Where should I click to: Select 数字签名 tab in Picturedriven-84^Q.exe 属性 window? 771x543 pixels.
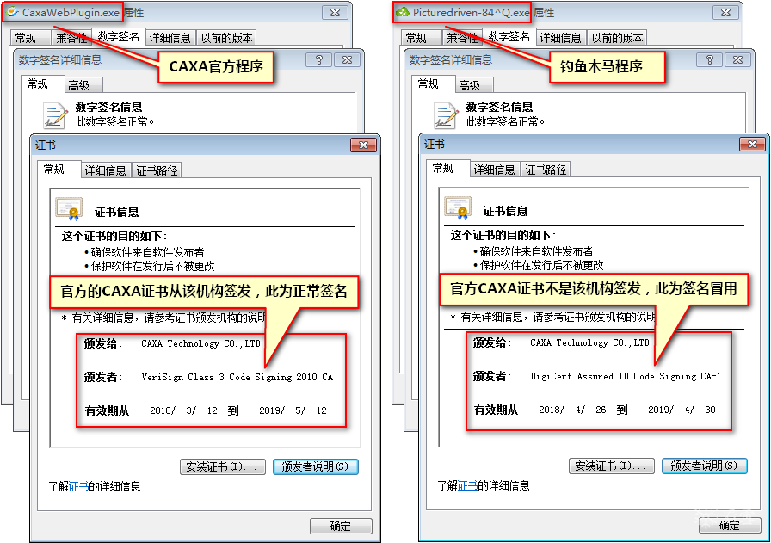509,36
